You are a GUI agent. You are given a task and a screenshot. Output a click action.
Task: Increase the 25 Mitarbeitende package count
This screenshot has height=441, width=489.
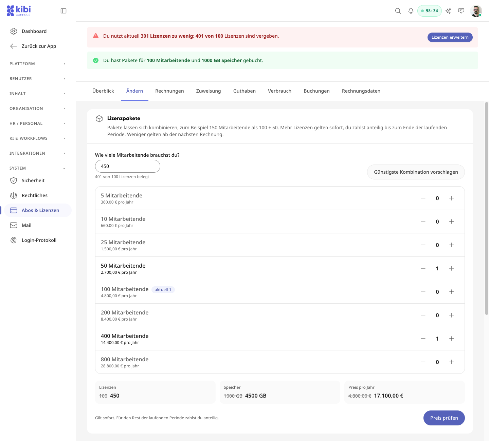point(452,245)
